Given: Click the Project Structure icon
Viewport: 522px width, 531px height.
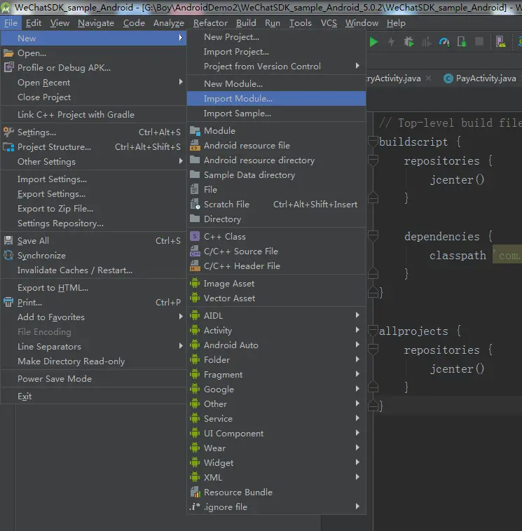Looking at the screenshot, I should 8,147.
